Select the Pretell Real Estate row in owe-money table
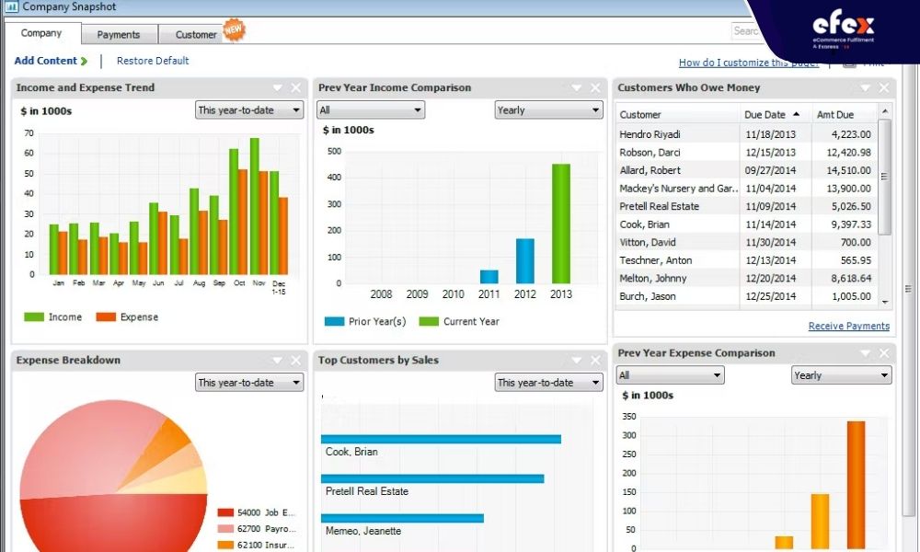This screenshot has width=920, height=552. point(747,206)
